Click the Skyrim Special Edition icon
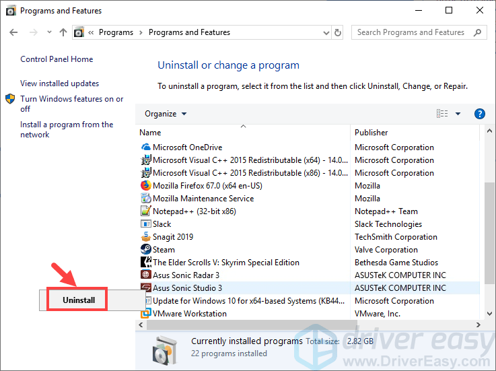This screenshot has width=496, height=371. point(146,263)
